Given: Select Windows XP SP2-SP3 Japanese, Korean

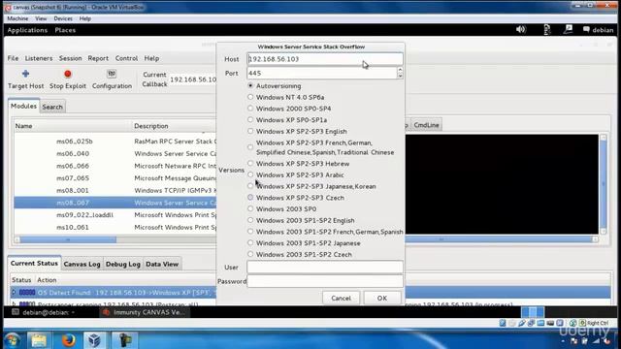Looking at the screenshot, I should click(x=250, y=185).
